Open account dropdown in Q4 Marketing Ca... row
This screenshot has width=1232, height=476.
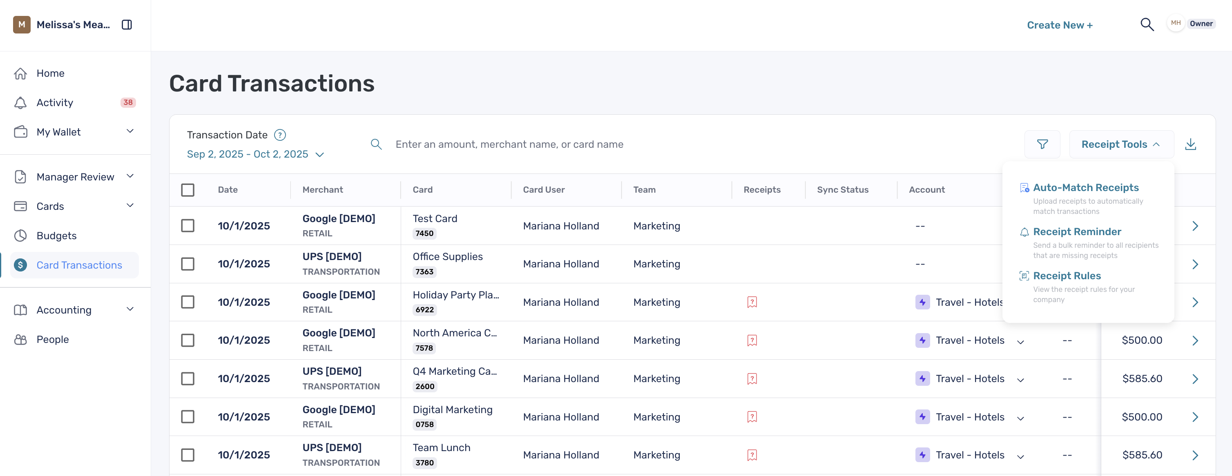point(1020,380)
